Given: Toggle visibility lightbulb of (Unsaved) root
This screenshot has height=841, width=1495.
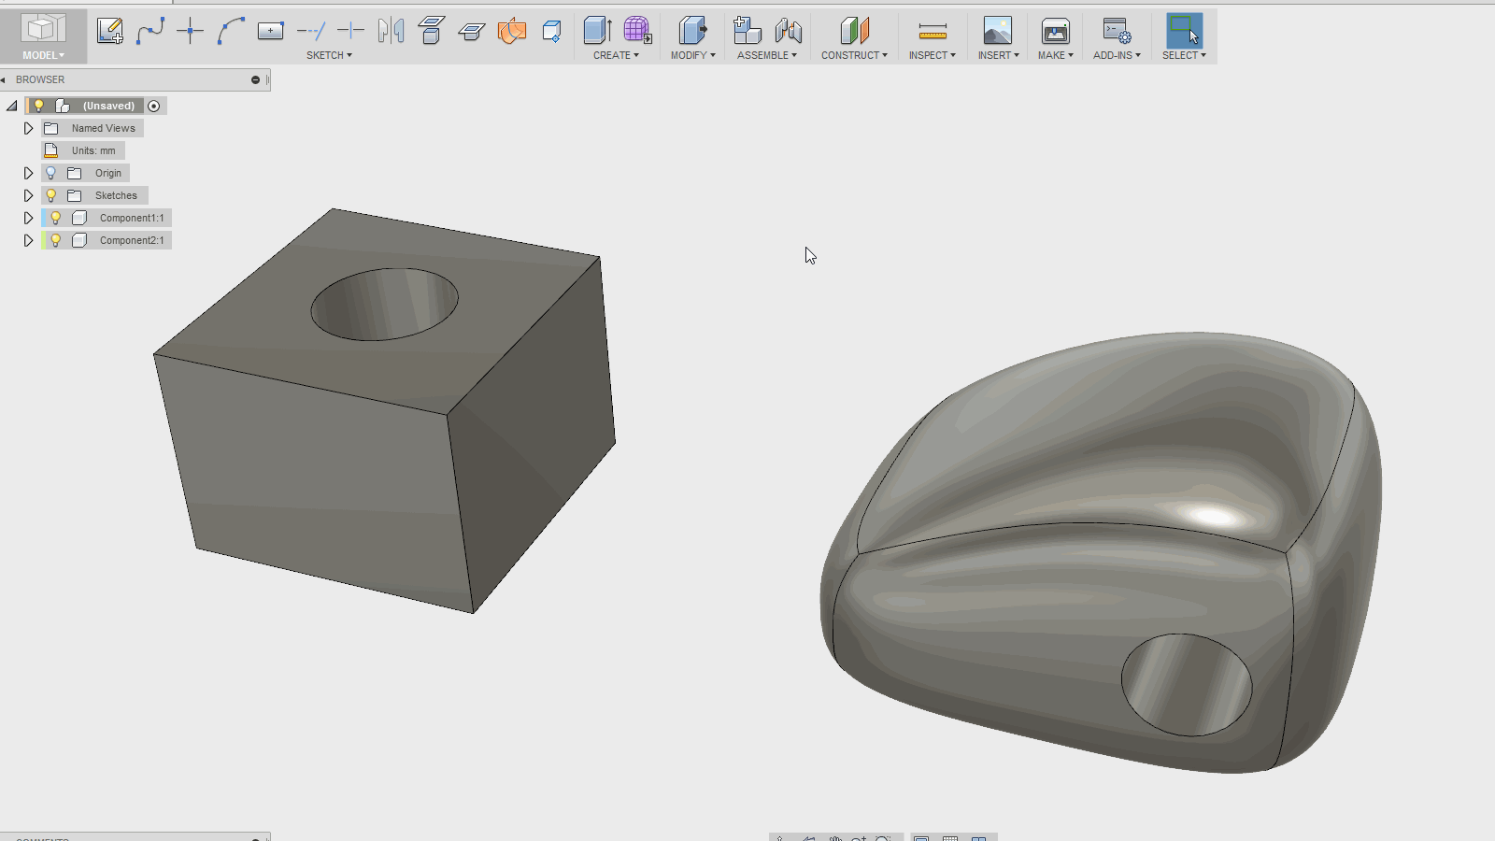Looking at the screenshot, I should tap(38, 106).
